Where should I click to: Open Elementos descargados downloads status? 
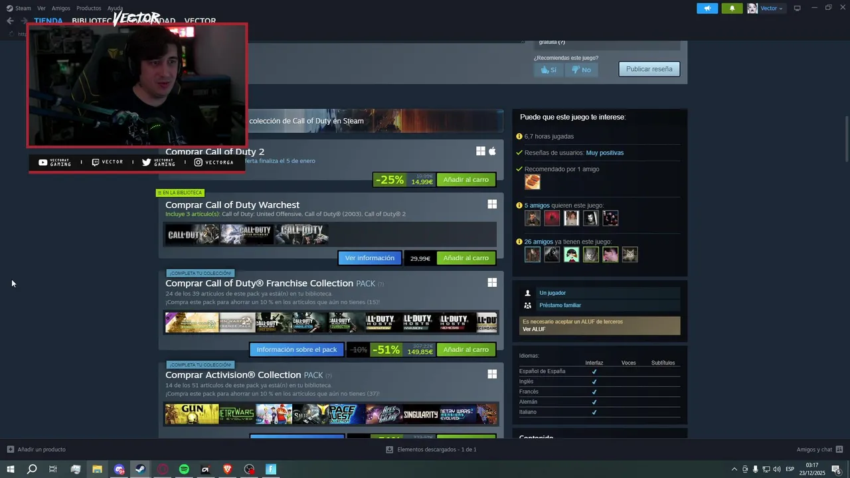[x=431, y=449]
